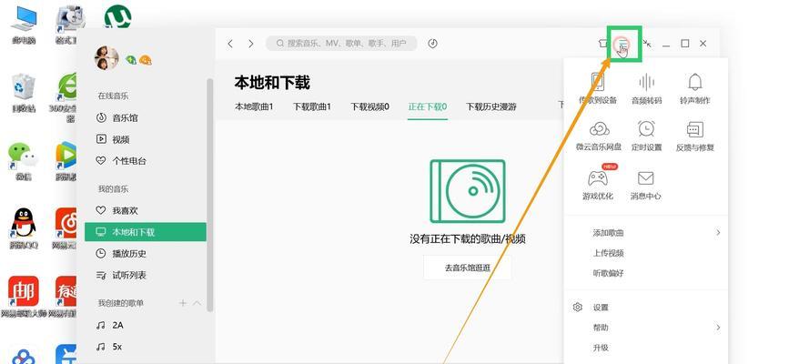Switch to the 下载视频0 tab
The height and width of the screenshot is (364, 809).
(x=370, y=106)
